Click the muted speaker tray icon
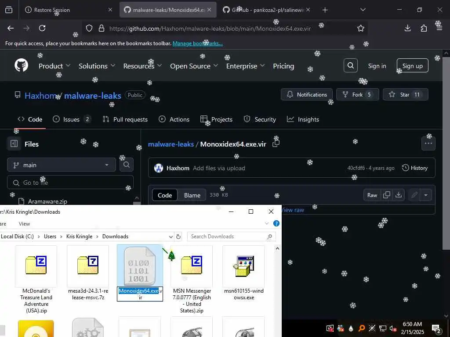Image resolution: width=450 pixels, height=337 pixels. (x=392, y=328)
